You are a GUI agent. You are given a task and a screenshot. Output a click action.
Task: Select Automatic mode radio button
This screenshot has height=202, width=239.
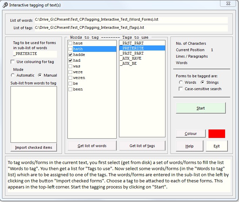[x=13, y=75]
